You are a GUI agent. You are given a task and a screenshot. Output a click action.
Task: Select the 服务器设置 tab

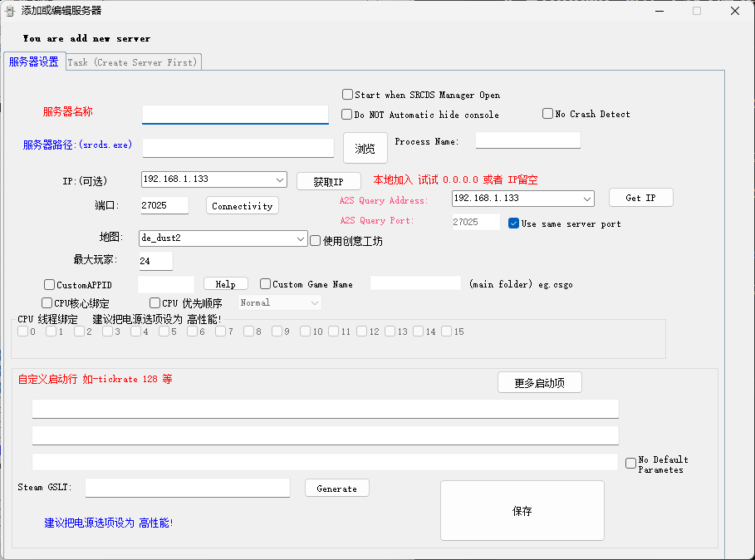coord(34,61)
